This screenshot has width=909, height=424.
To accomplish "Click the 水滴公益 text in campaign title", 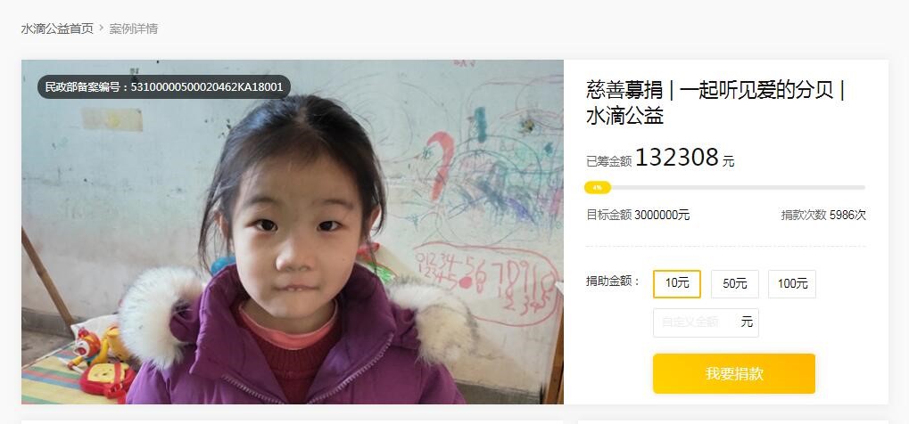I will (625, 117).
